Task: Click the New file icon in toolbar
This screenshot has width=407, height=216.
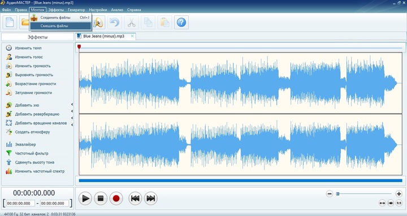Action: click(10, 23)
